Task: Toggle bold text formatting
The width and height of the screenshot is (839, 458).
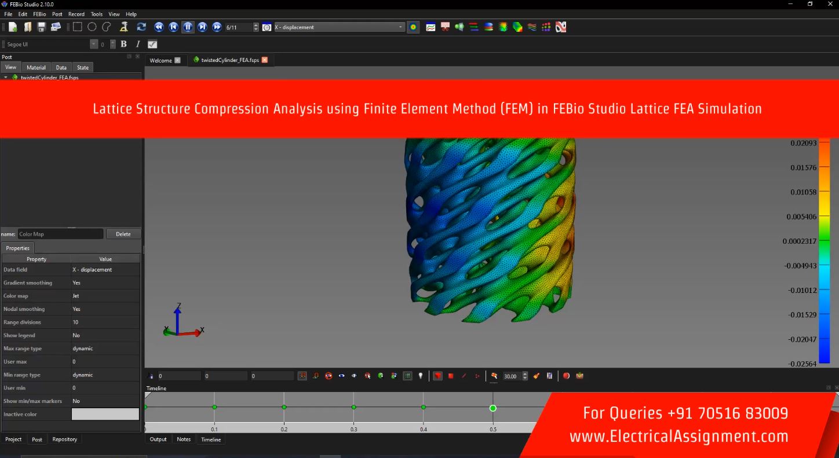Action: click(123, 44)
